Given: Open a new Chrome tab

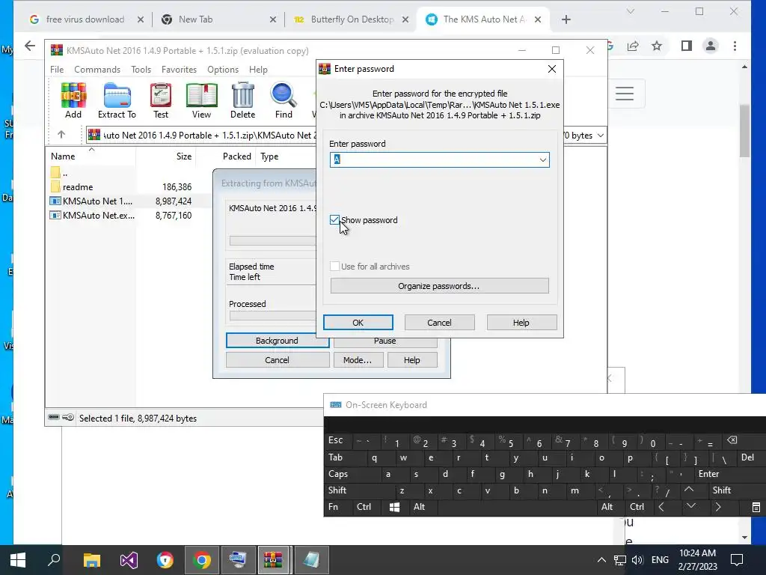Looking at the screenshot, I should click(x=566, y=19).
